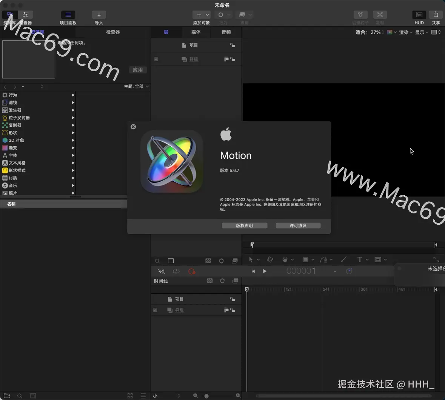Select the Text tool

pos(360,259)
